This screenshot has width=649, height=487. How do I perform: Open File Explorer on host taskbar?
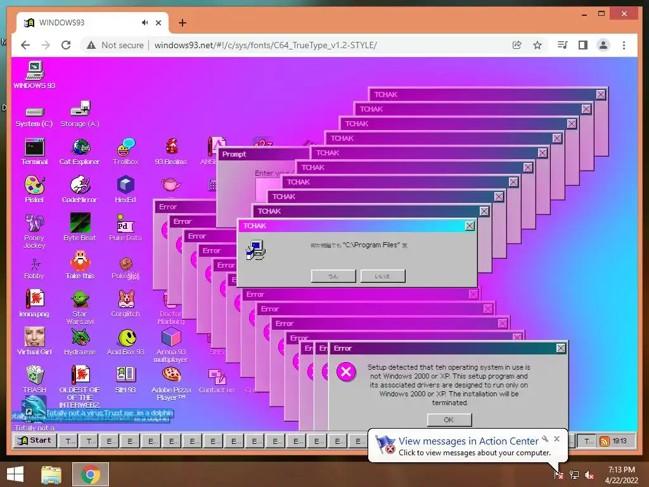point(51,474)
